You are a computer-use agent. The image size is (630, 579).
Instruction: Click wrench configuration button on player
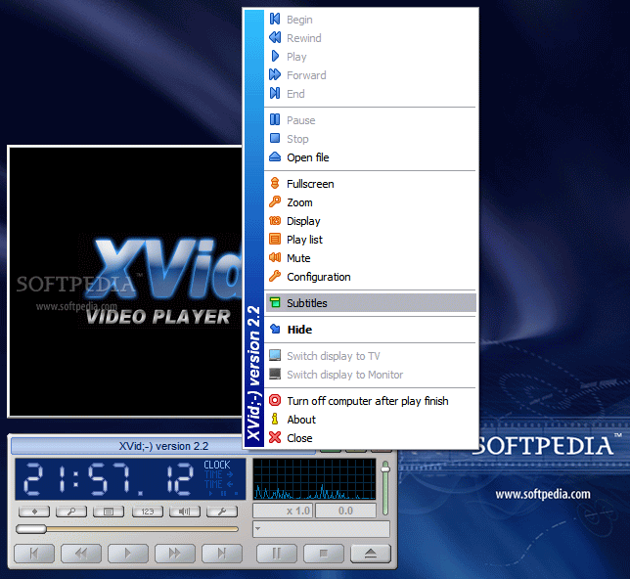click(x=222, y=512)
